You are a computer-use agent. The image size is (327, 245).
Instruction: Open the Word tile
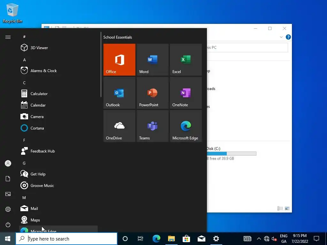[x=152, y=60]
